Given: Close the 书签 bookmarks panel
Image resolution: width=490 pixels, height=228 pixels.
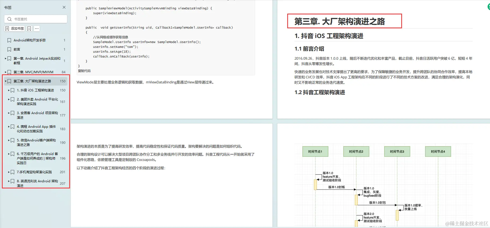Looking at the screenshot, I should (x=64, y=7).
